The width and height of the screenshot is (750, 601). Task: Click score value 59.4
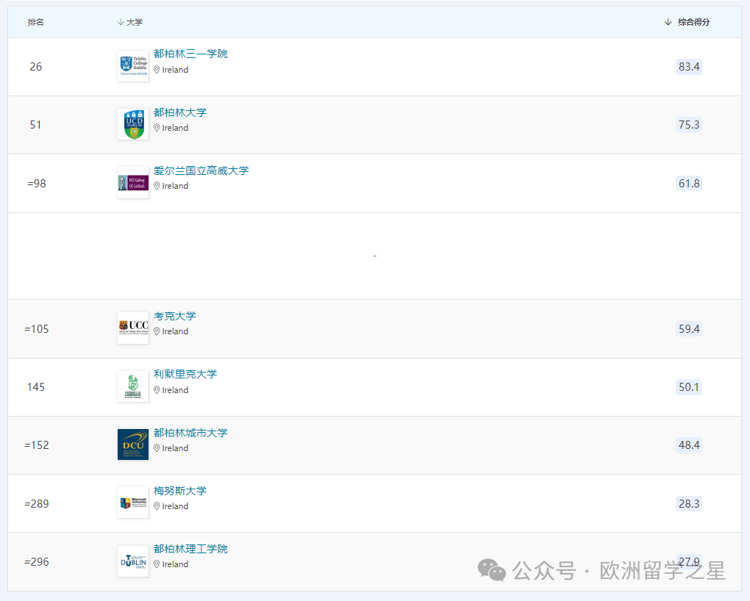(689, 329)
